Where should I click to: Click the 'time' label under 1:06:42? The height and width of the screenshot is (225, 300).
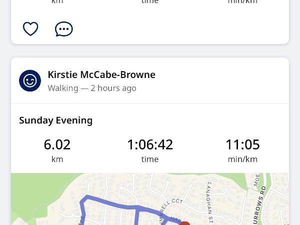pyautogui.click(x=150, y=159)
